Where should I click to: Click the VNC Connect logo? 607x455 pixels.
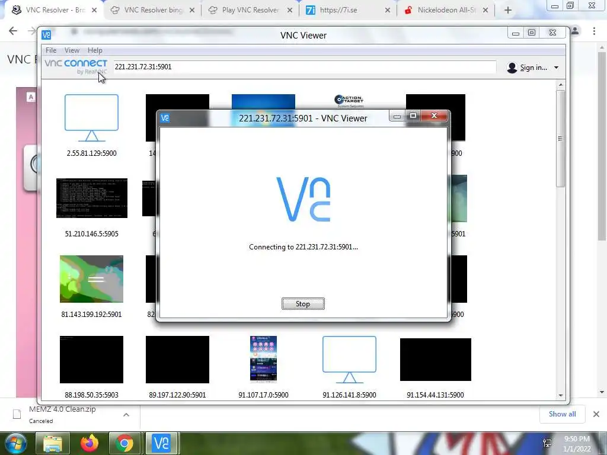76,66
